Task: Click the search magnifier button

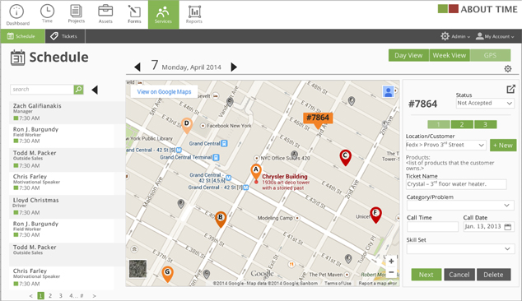Action: [78, 90]
